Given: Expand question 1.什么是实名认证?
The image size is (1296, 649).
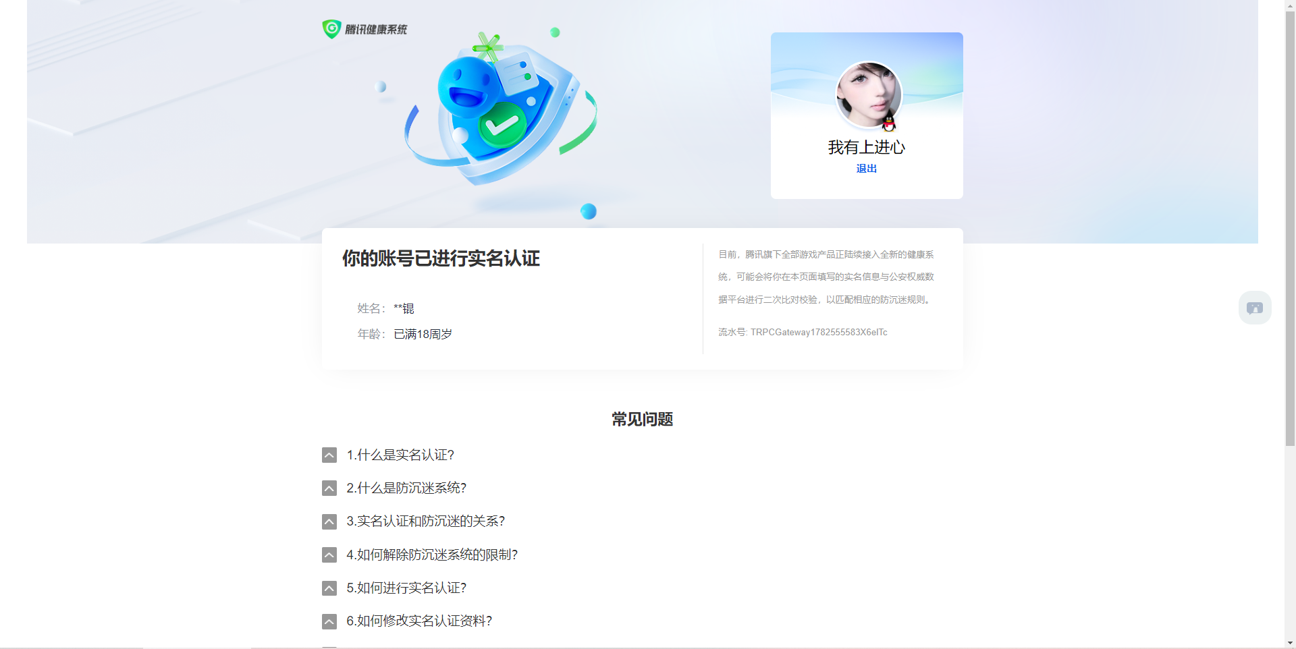Looking at the screenshot, I should (x=329, y=455).
